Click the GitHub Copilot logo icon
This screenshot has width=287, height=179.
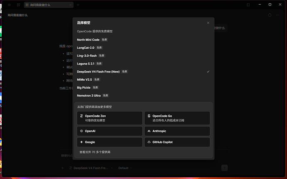click(x=149, y=142)
